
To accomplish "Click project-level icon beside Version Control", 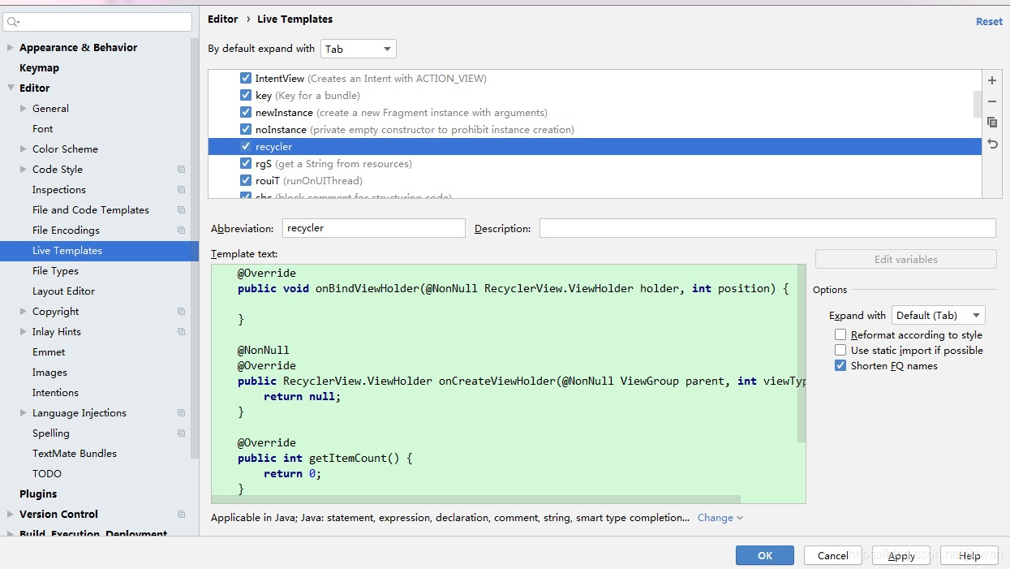I will pos(181,515).
